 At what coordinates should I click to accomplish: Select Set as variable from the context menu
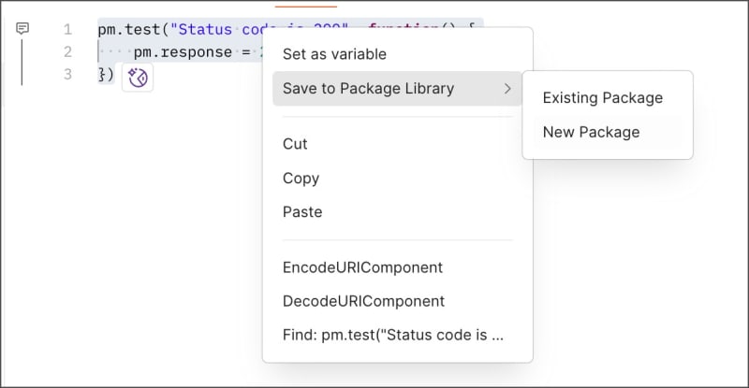tap(334, 54)
